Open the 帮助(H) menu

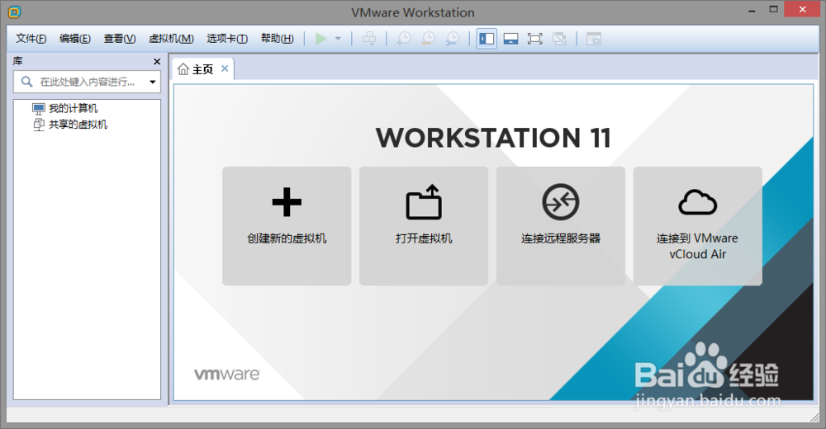277,39
